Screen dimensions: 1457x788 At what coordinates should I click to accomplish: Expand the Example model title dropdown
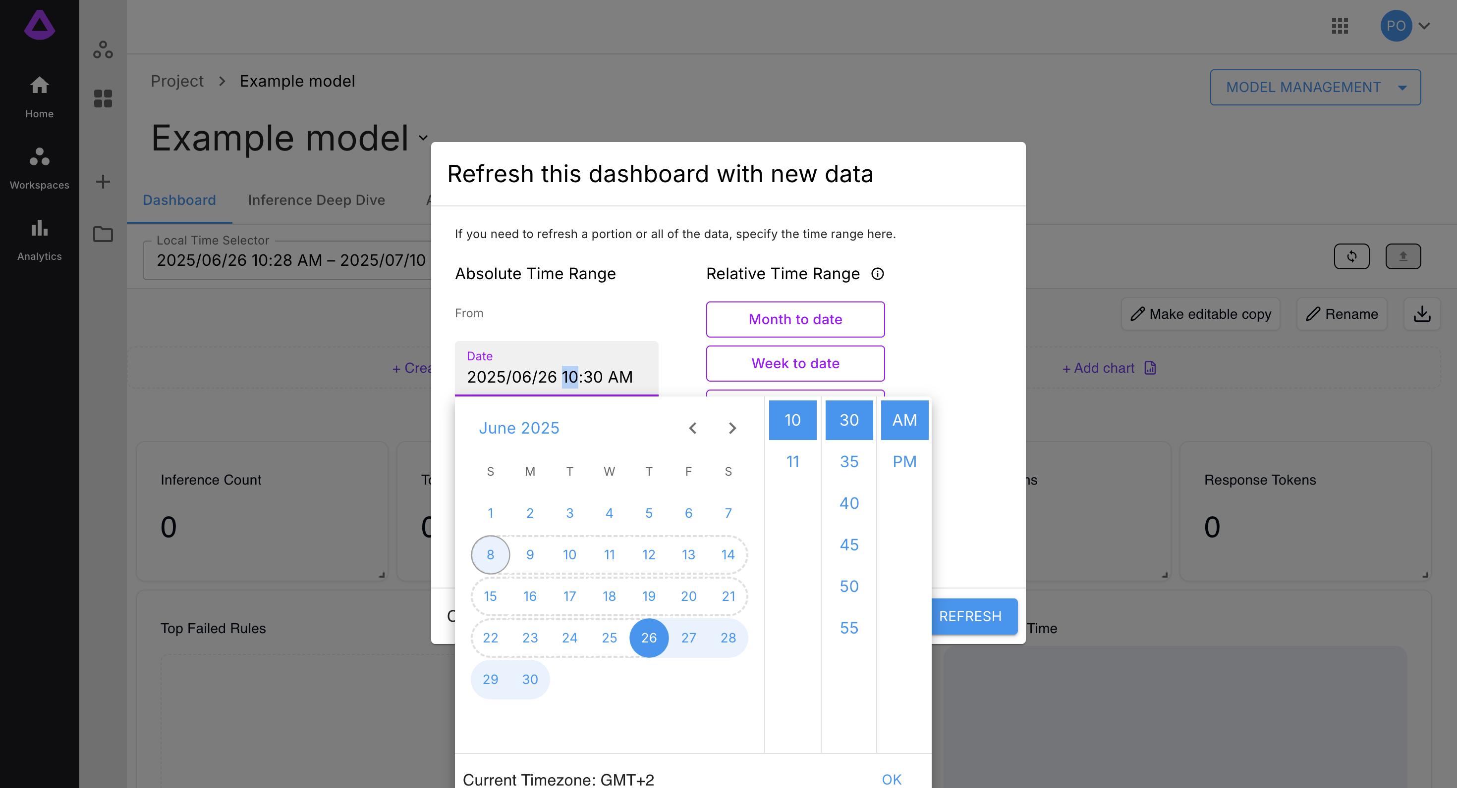pyautogui.click(x=423, y=137)
